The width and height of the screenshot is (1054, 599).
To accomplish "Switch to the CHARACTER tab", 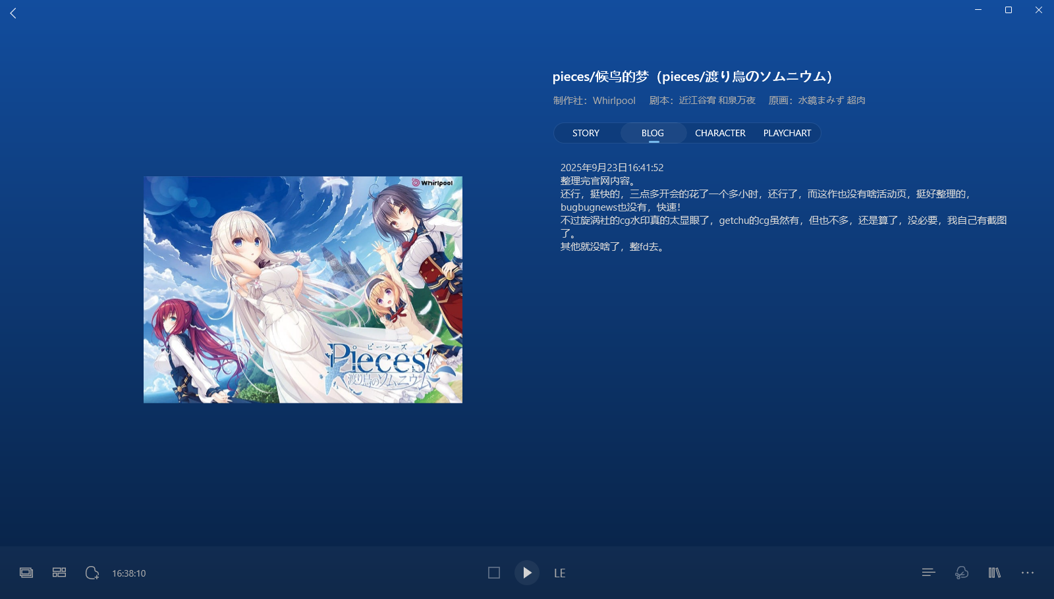I will 720,133.
